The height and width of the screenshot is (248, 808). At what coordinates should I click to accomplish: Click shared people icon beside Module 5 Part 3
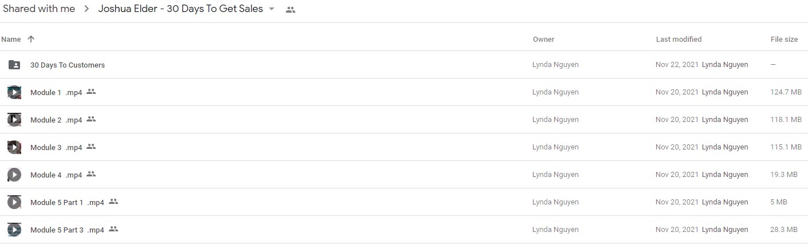pyautogui.click(x=113, y=229)
